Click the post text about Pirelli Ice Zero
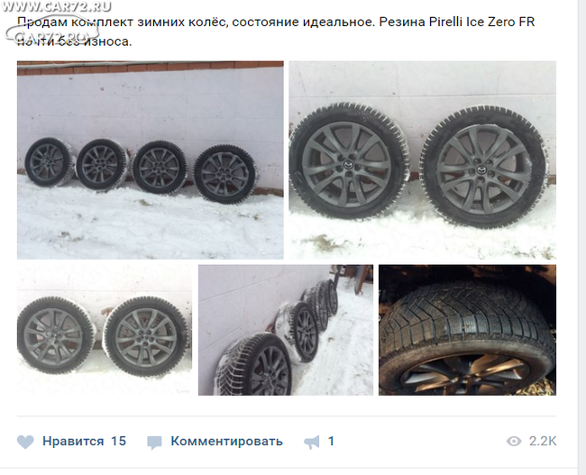Viewport: 586px width, 475px height. click(x=276, y=32)
